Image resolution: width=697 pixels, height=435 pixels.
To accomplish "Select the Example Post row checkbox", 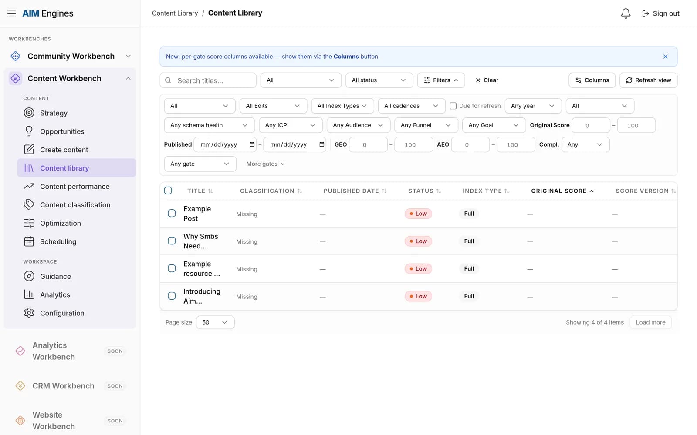I will click(x=172, y=213).
